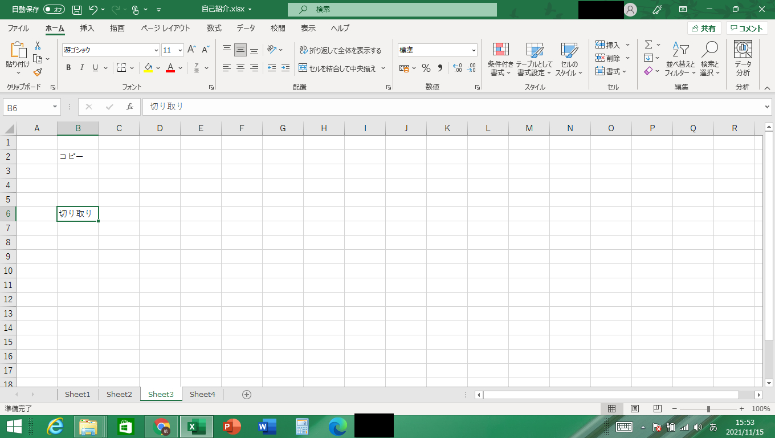Toggle Bold formatting
Screen dimensions: 775x438
pos(68,68)
